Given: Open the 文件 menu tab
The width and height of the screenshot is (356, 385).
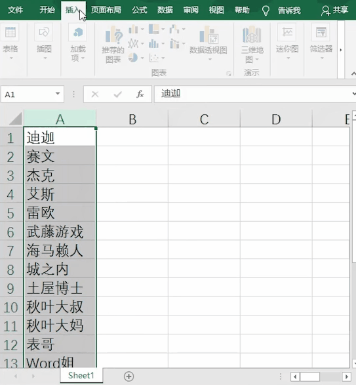Looking at the screenshot, I should (15, 10).
